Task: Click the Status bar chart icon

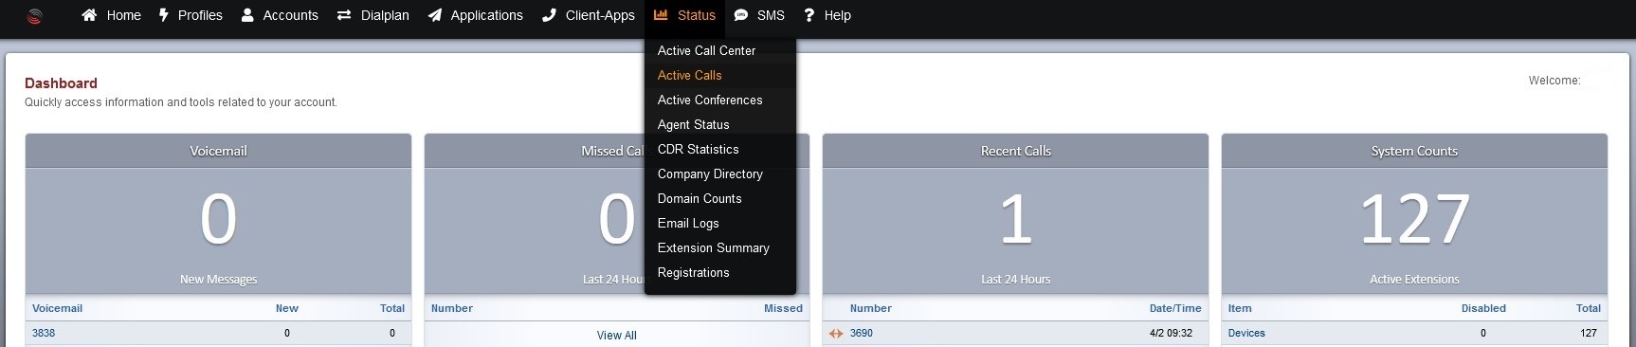Action: coord(661,15)
